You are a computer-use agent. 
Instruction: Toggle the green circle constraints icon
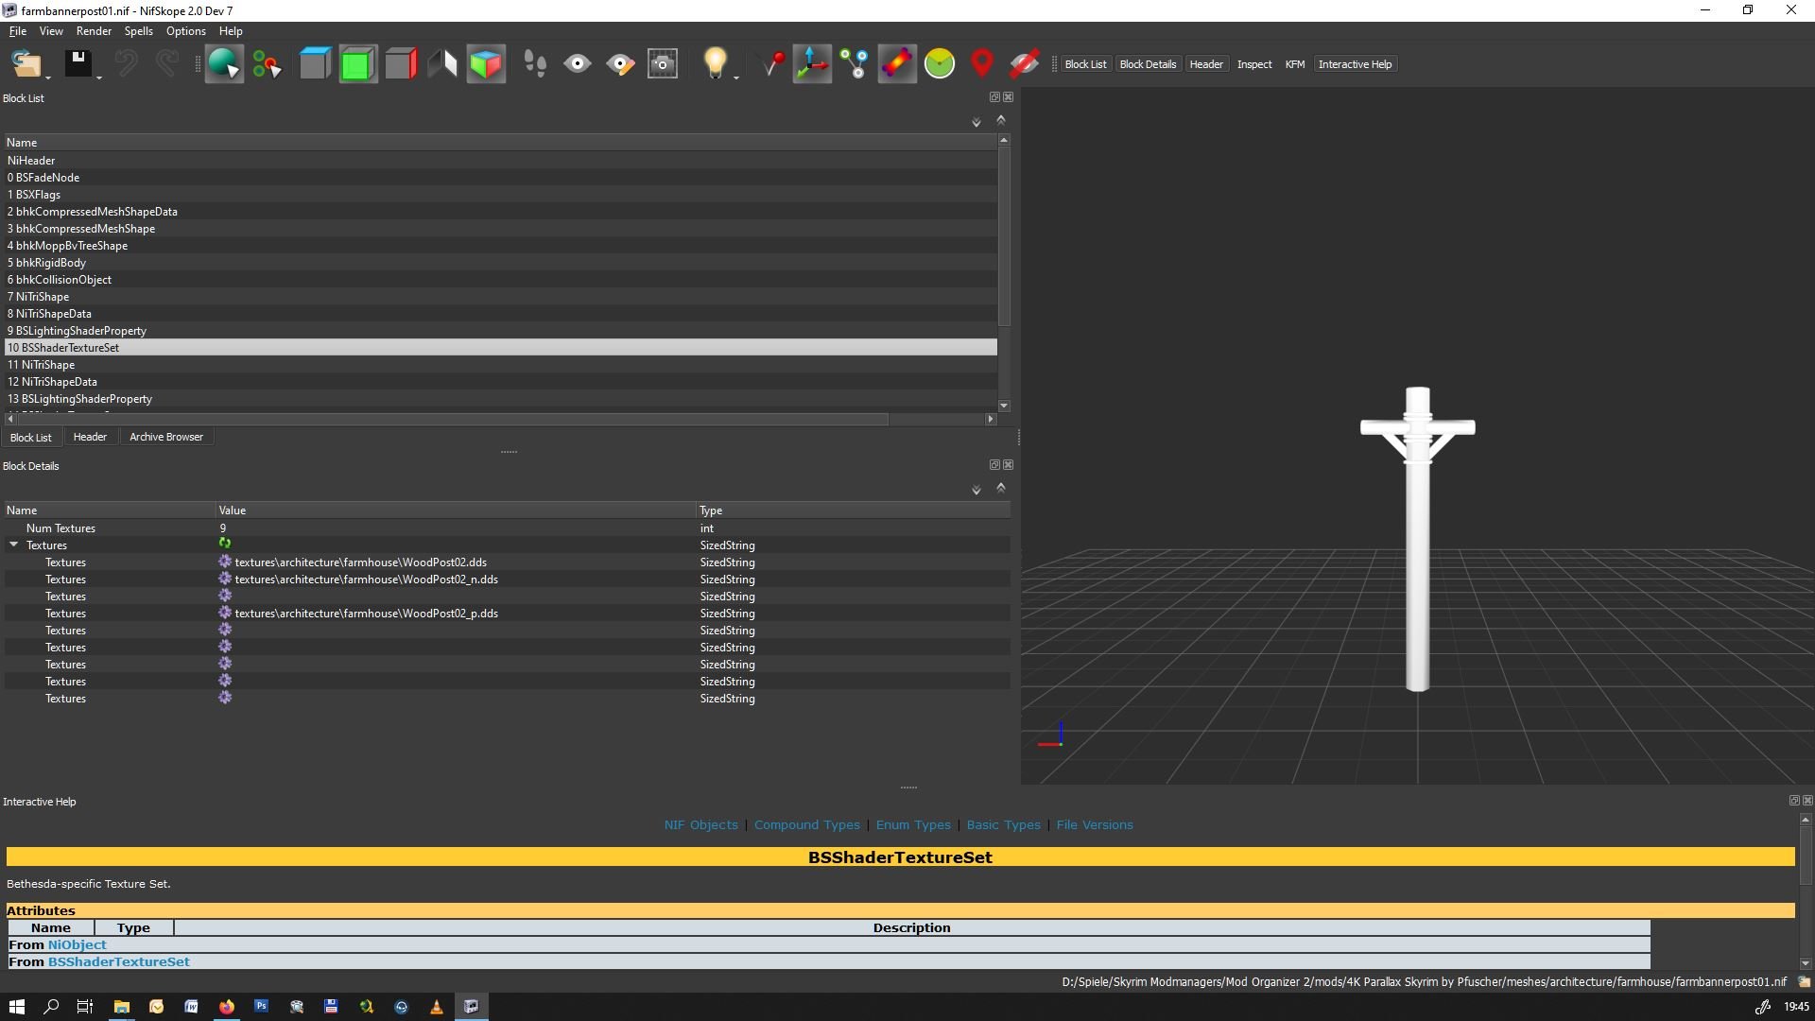(x=940, y=64)
